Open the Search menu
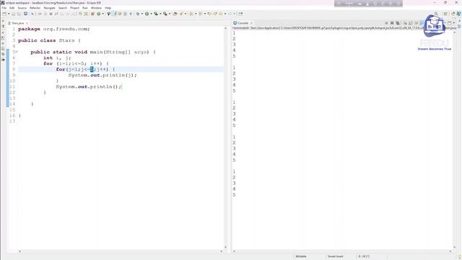Viewport: 462px width, 260px height. (63, 8)
